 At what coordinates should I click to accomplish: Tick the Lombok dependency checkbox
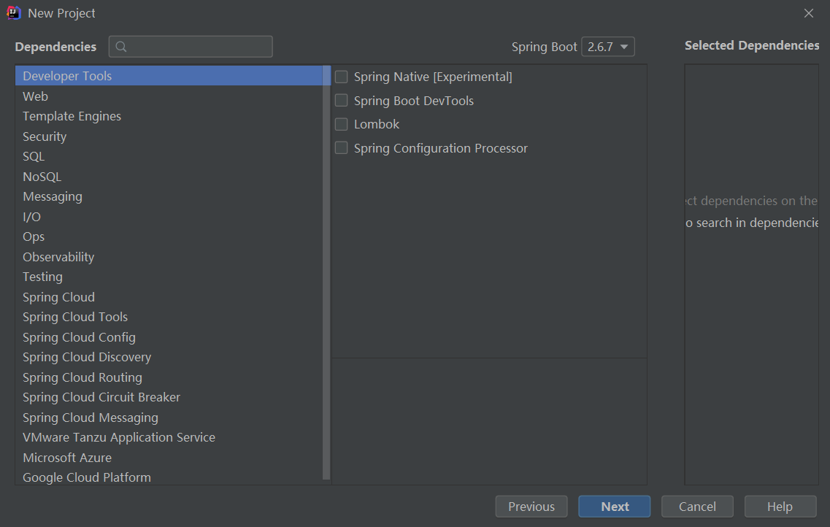pos(341,124)
